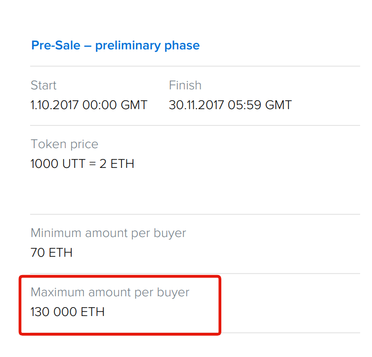
Task: Select the Maximum amount per buyer label
Action: [110, 292]
